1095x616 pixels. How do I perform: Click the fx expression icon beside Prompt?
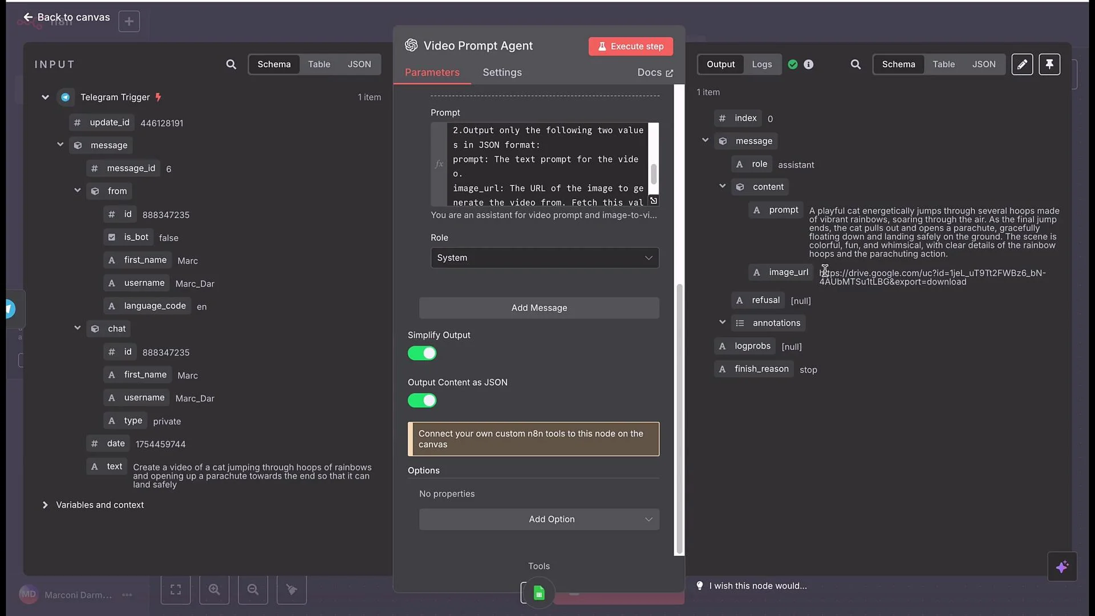(439, 164)
